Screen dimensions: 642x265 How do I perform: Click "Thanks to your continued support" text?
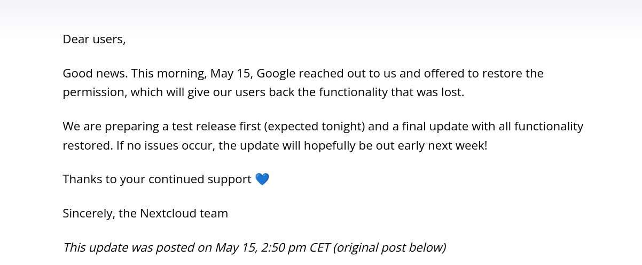coord(157,179)
